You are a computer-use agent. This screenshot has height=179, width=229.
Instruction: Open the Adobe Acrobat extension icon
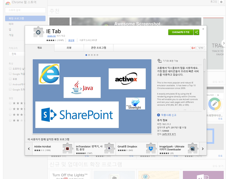(68, 148)
